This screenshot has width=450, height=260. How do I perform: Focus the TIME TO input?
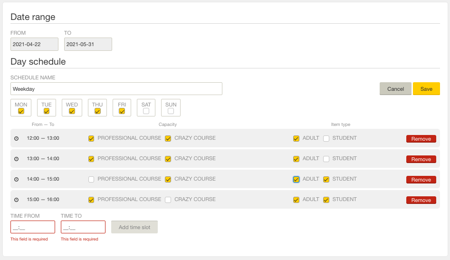pos(83,227)
